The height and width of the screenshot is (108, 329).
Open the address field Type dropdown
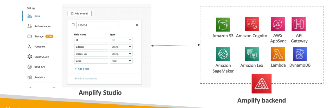click(121, 47)
